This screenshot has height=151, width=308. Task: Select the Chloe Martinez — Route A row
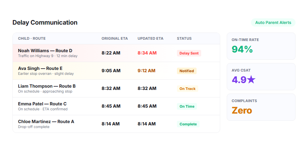(116, 124)
